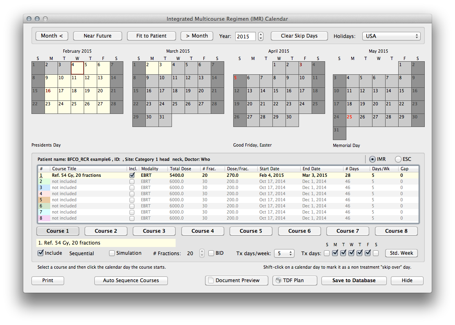This screenshot has height=325, width=455.
Task: Increment the Year stepper arrows
Action: [x=261, y=34]
